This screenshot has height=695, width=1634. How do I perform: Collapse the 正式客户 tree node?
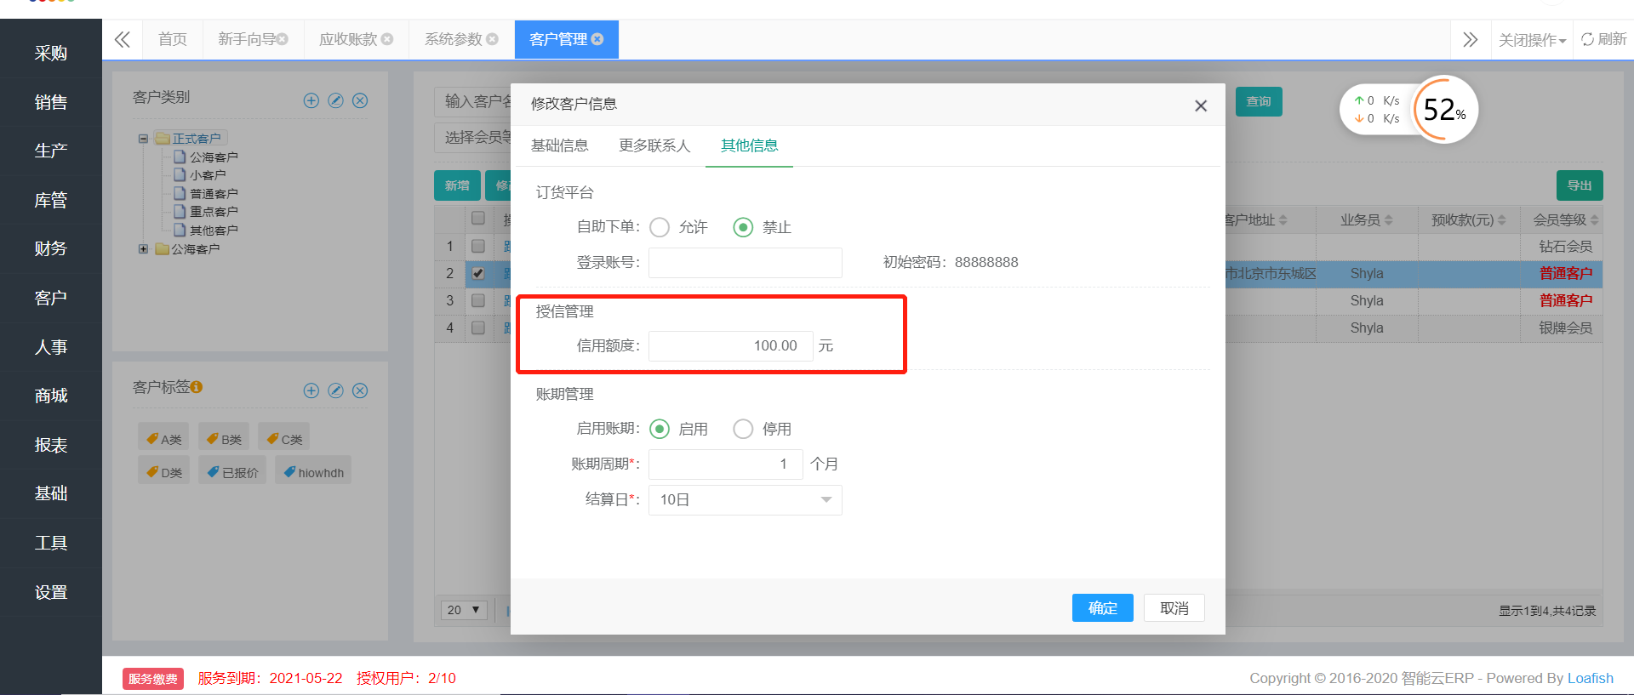[143, 139]
